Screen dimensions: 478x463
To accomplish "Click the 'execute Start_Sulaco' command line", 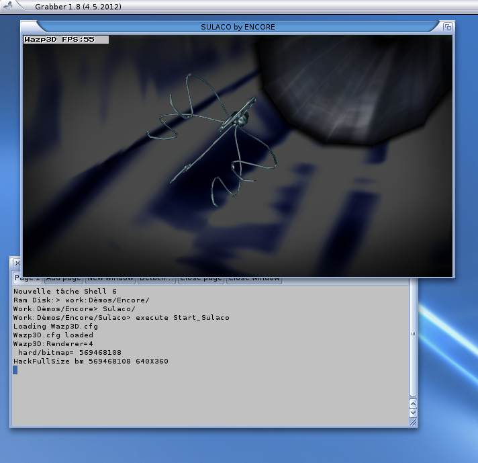I will (x=122, y=317).
